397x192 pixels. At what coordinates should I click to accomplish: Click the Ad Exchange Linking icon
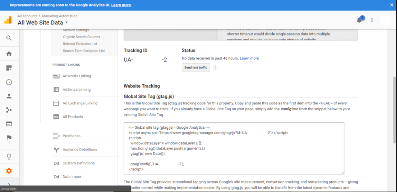click(56, 103)
